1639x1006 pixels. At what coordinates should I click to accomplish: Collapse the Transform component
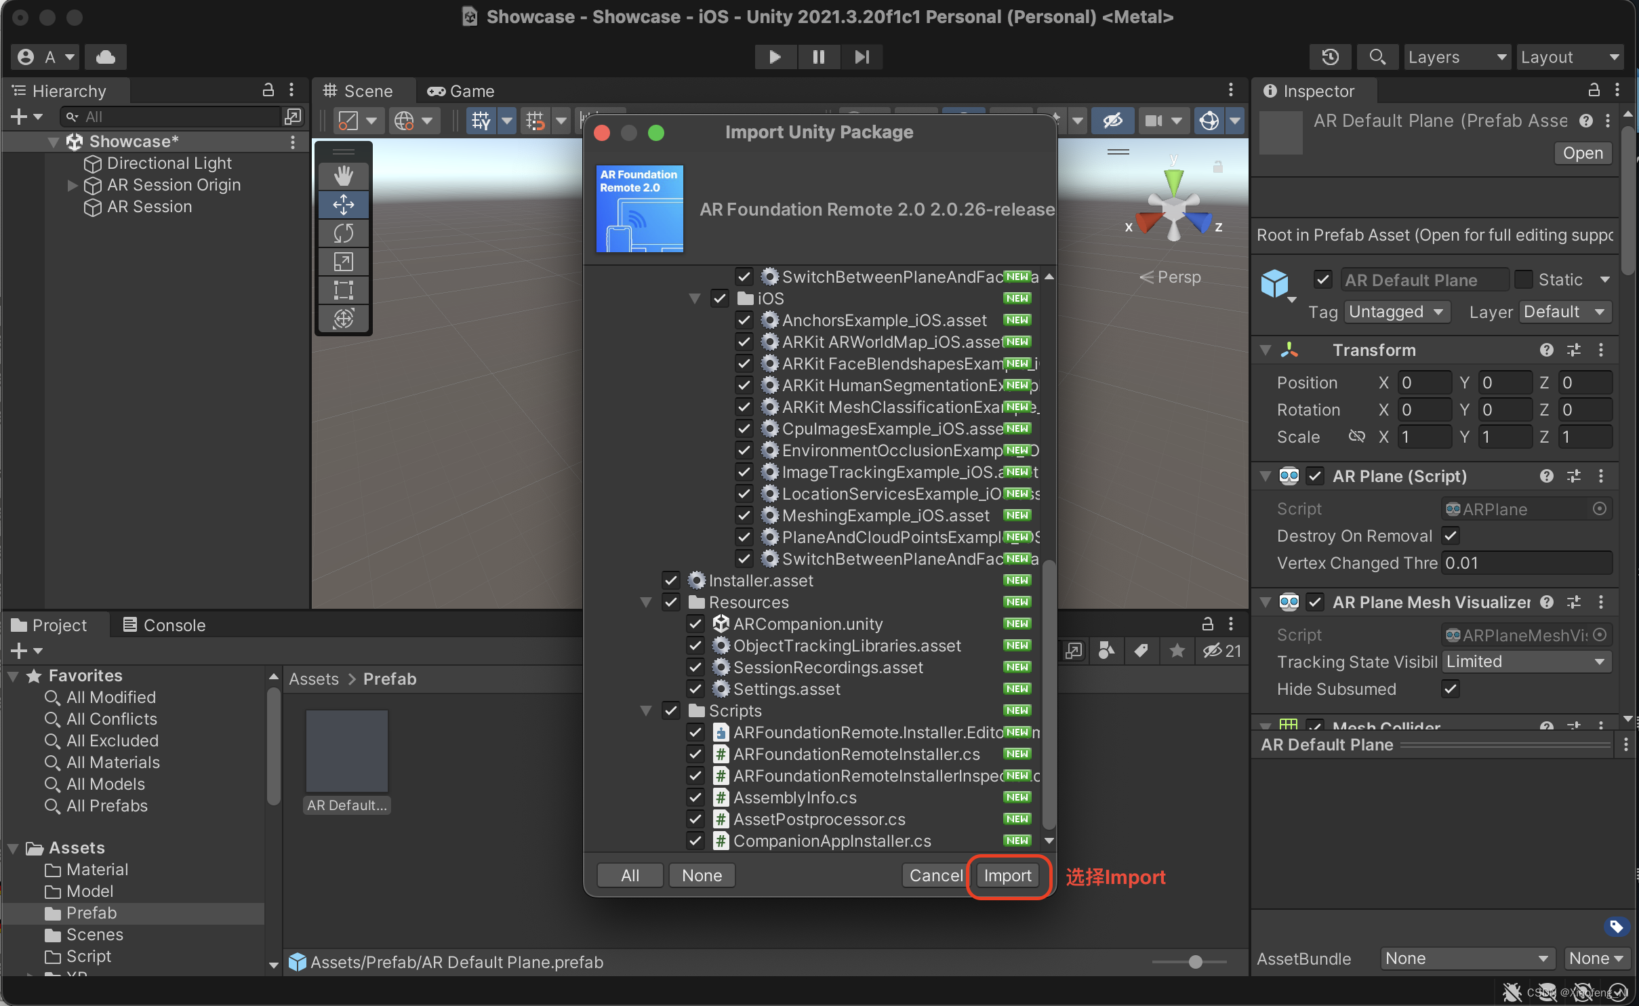point(1265,350)
